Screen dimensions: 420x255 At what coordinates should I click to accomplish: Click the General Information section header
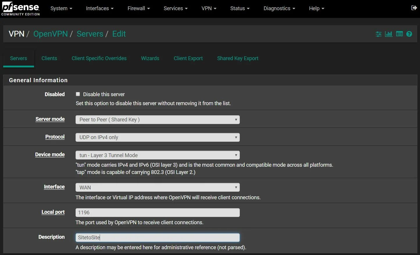tap(210, 80)
